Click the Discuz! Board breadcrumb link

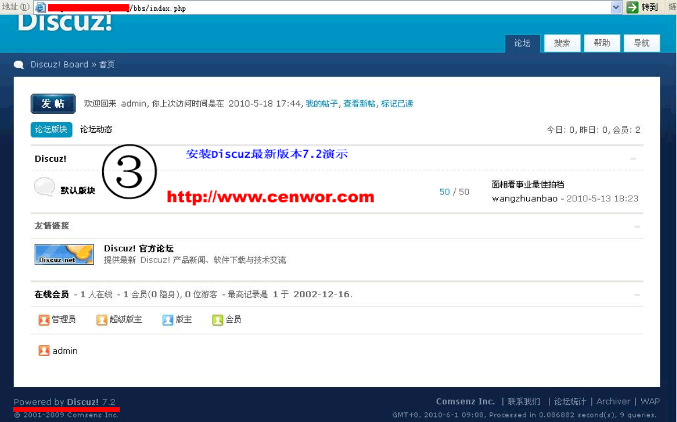click(59, 64)
